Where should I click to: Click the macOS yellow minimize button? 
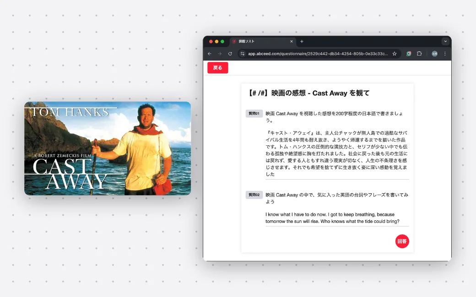[216, 42]
